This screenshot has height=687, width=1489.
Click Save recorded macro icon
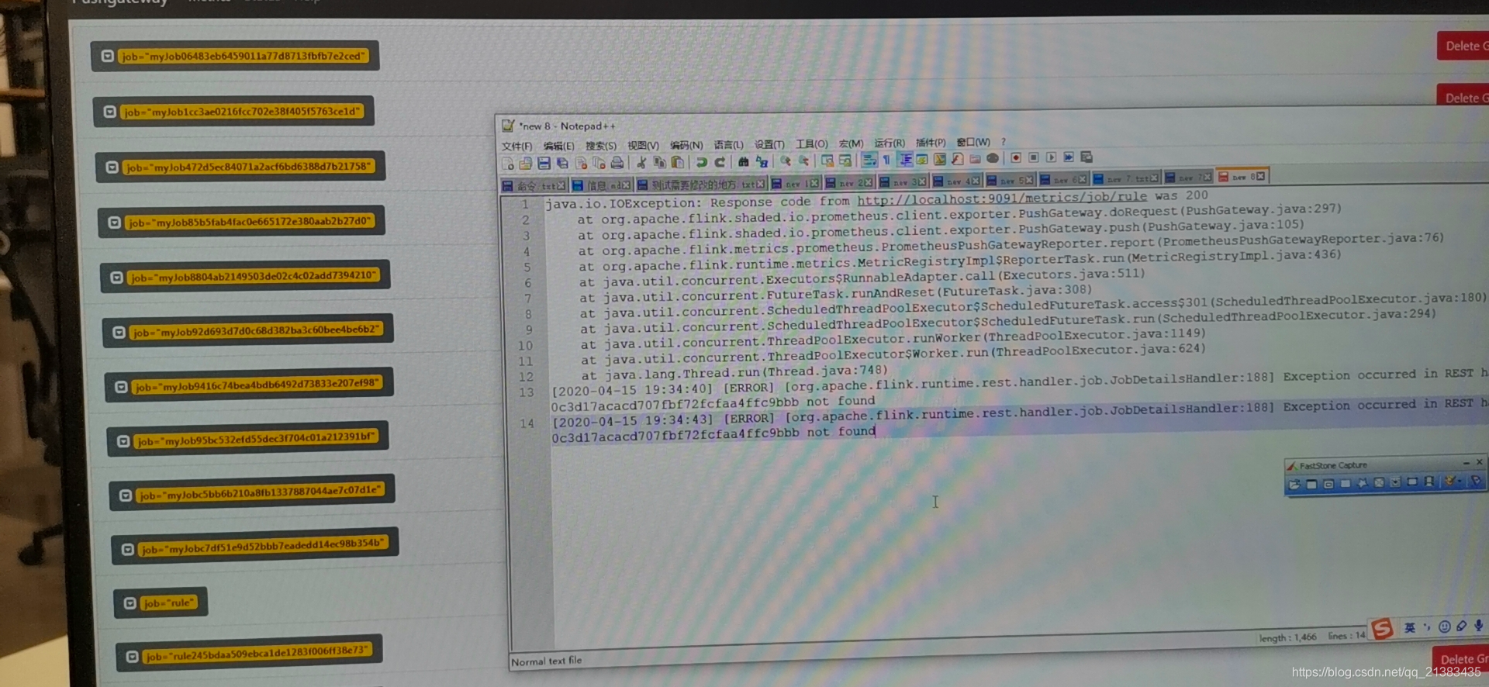point(1086,157)
